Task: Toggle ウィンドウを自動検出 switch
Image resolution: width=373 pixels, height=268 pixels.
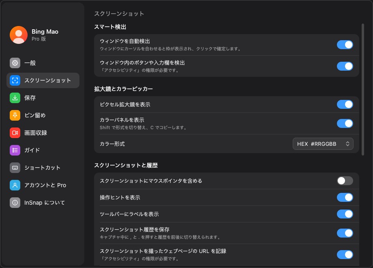Action: click(x=345, y=45)
